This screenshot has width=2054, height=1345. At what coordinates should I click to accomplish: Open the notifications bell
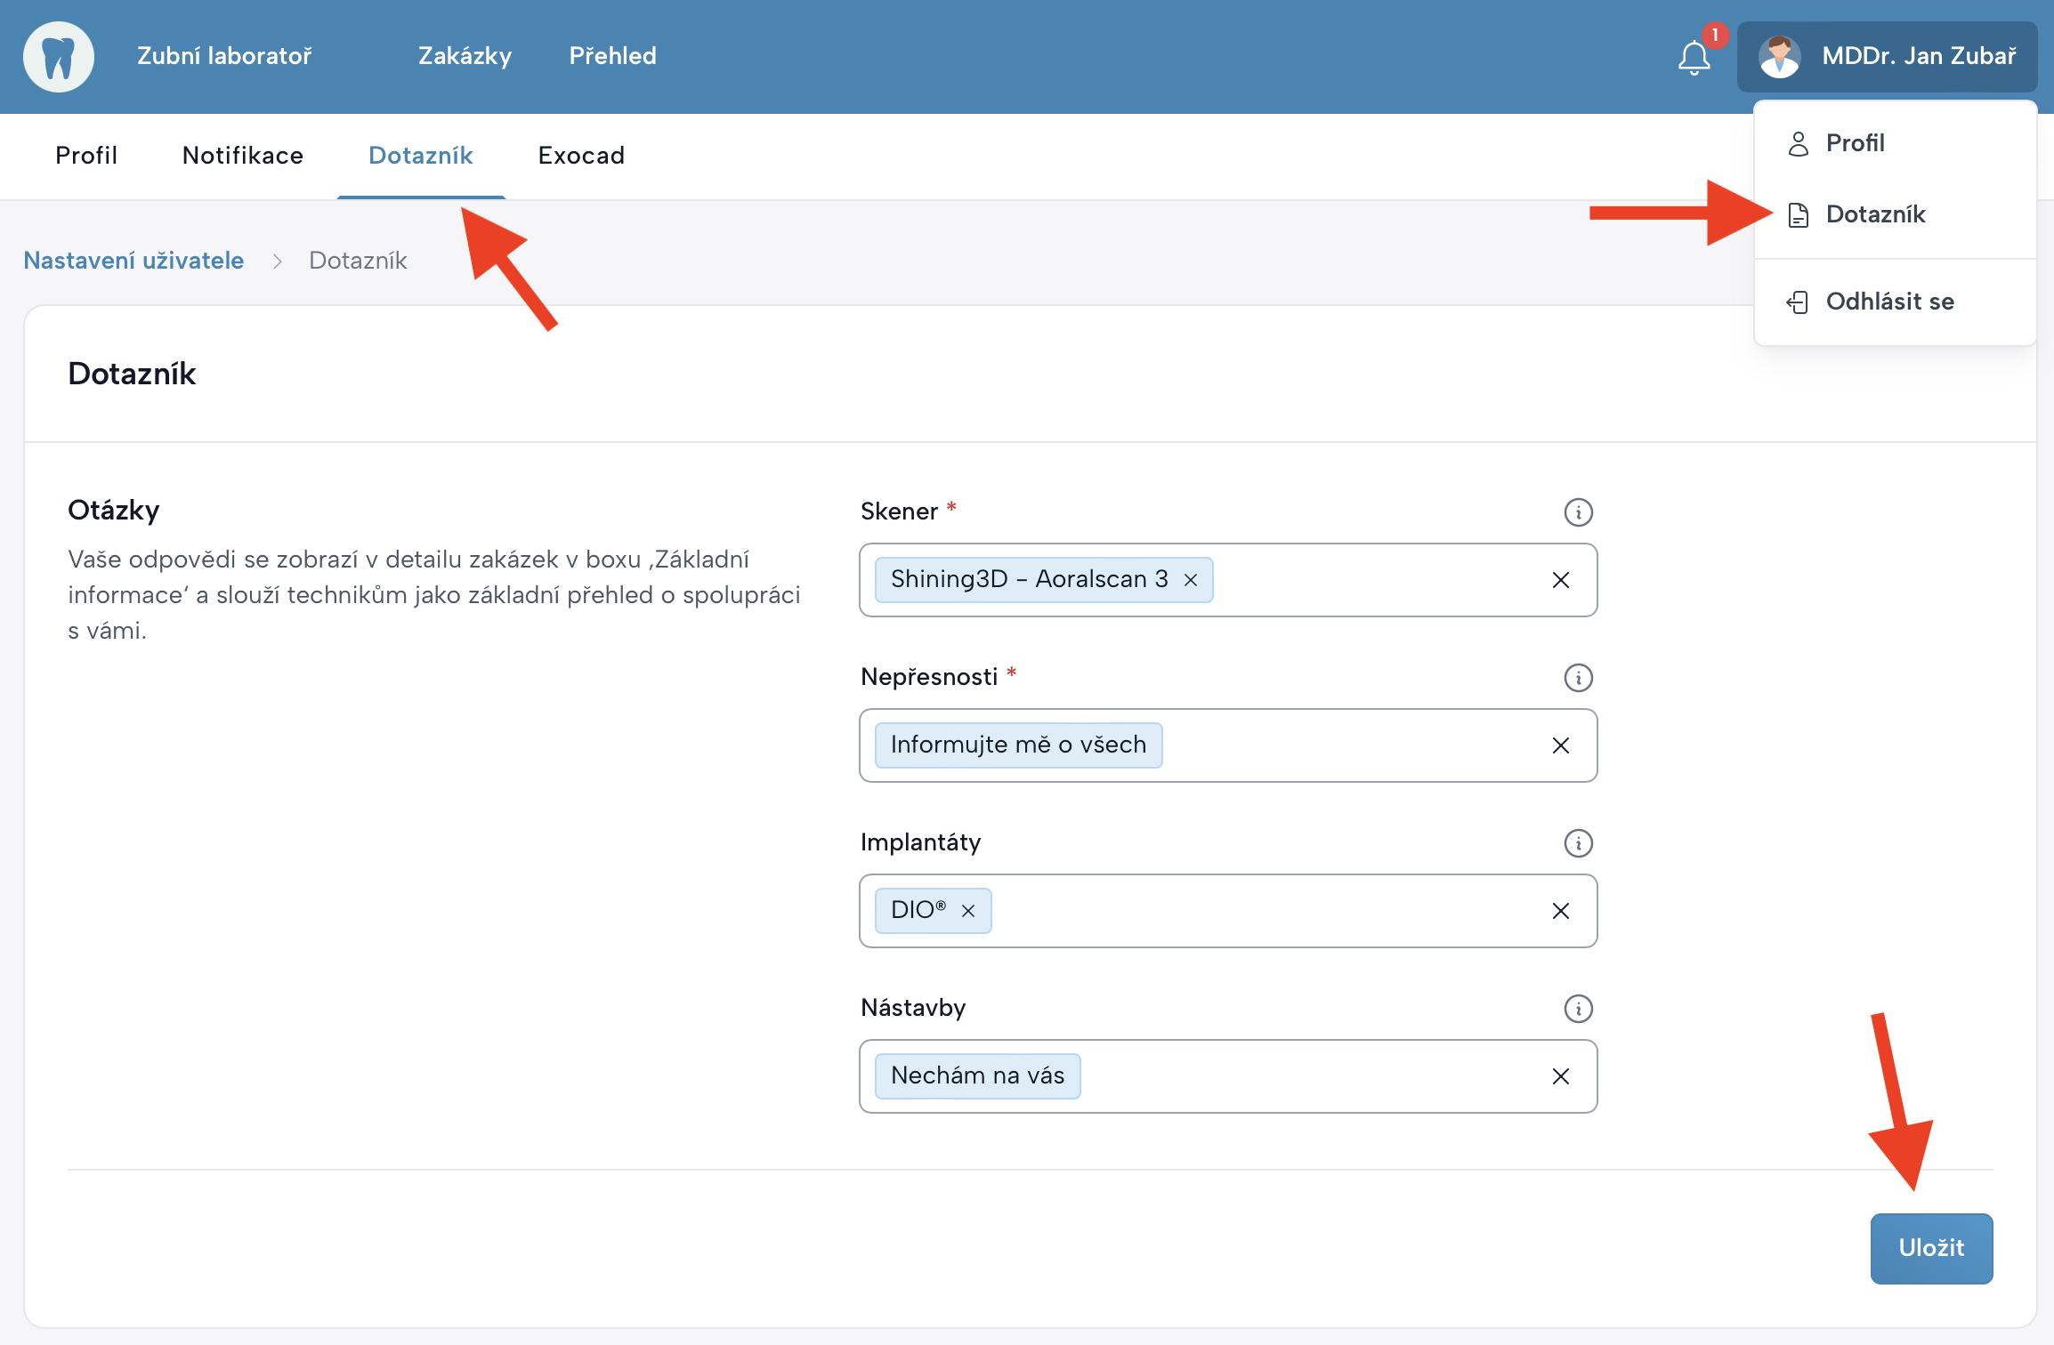(x=1694, y=58)
